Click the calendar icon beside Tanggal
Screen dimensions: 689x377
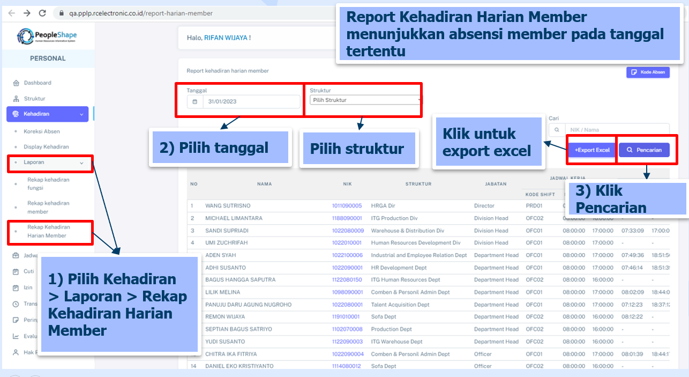click(194, 102)
